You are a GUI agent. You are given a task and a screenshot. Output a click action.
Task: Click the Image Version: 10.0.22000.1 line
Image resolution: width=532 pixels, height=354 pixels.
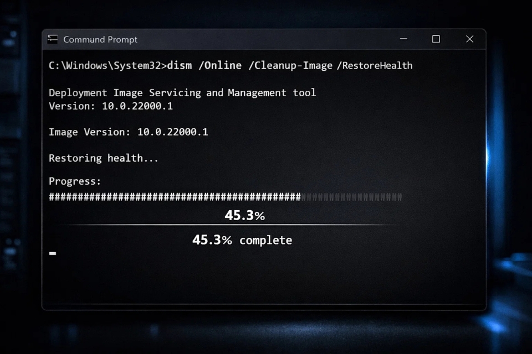click(x=129, y=132)
